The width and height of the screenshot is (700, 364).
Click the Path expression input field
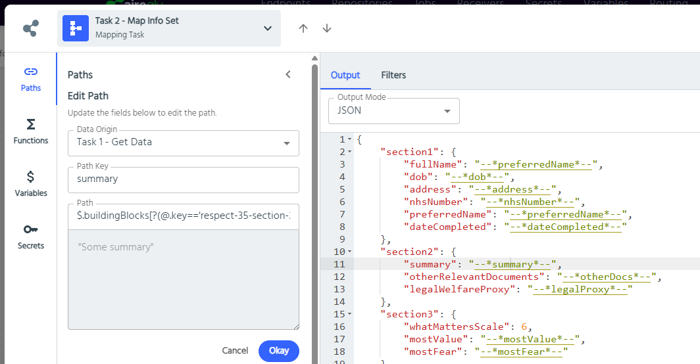pyautogui.click(x=183, y=216)
